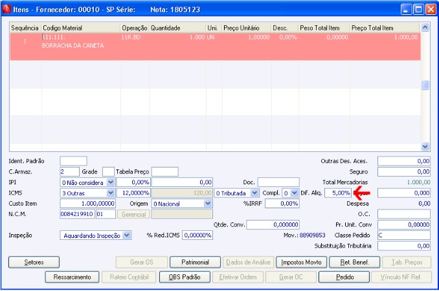Viewport: 439px width, 291px height.
Task: Click the Preço Total Item column header
Action: [385, 28]
